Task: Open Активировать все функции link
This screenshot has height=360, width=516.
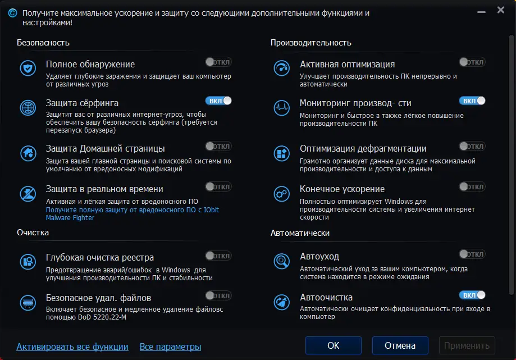Action: click(72, 347)
